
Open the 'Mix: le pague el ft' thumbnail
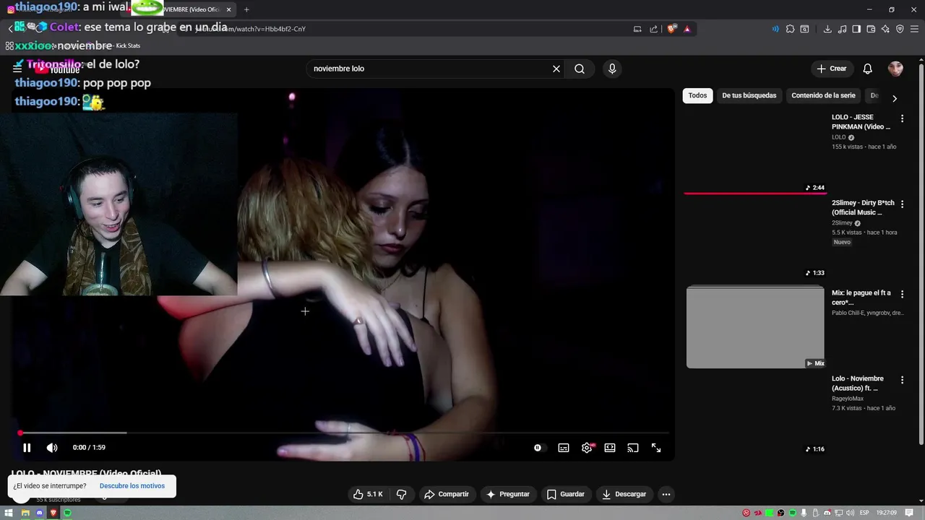[755, 327]
